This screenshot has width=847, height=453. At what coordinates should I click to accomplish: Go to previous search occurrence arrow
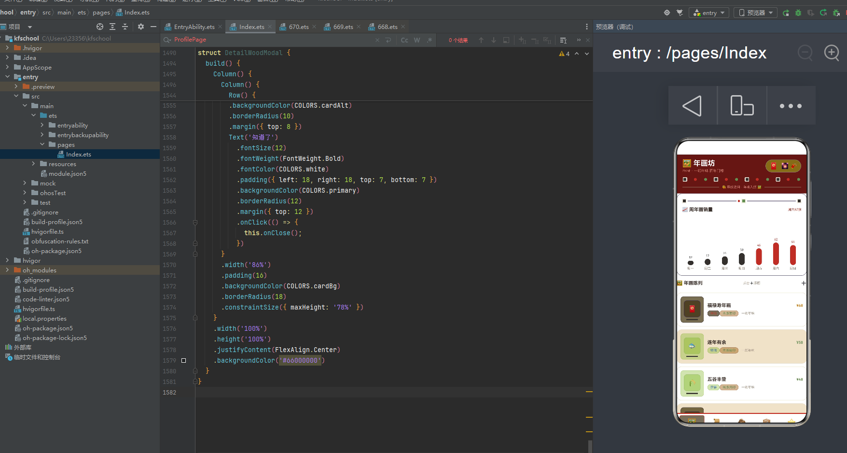click(x=481, y=40)
